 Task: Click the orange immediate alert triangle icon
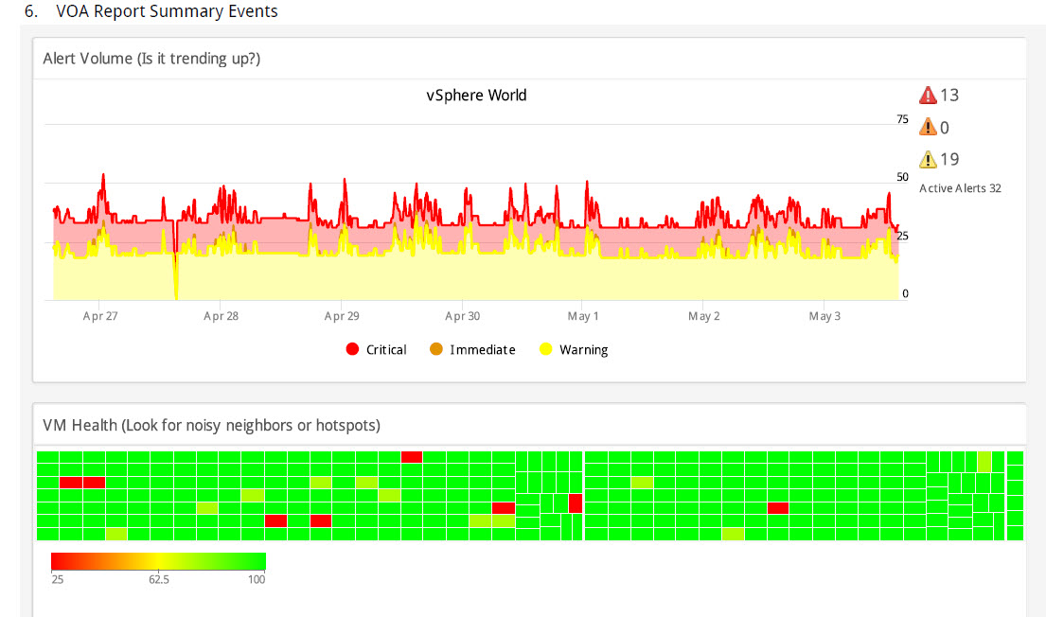928,128
